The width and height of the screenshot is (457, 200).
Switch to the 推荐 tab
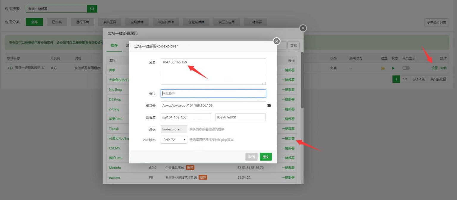tap(114, 45)
